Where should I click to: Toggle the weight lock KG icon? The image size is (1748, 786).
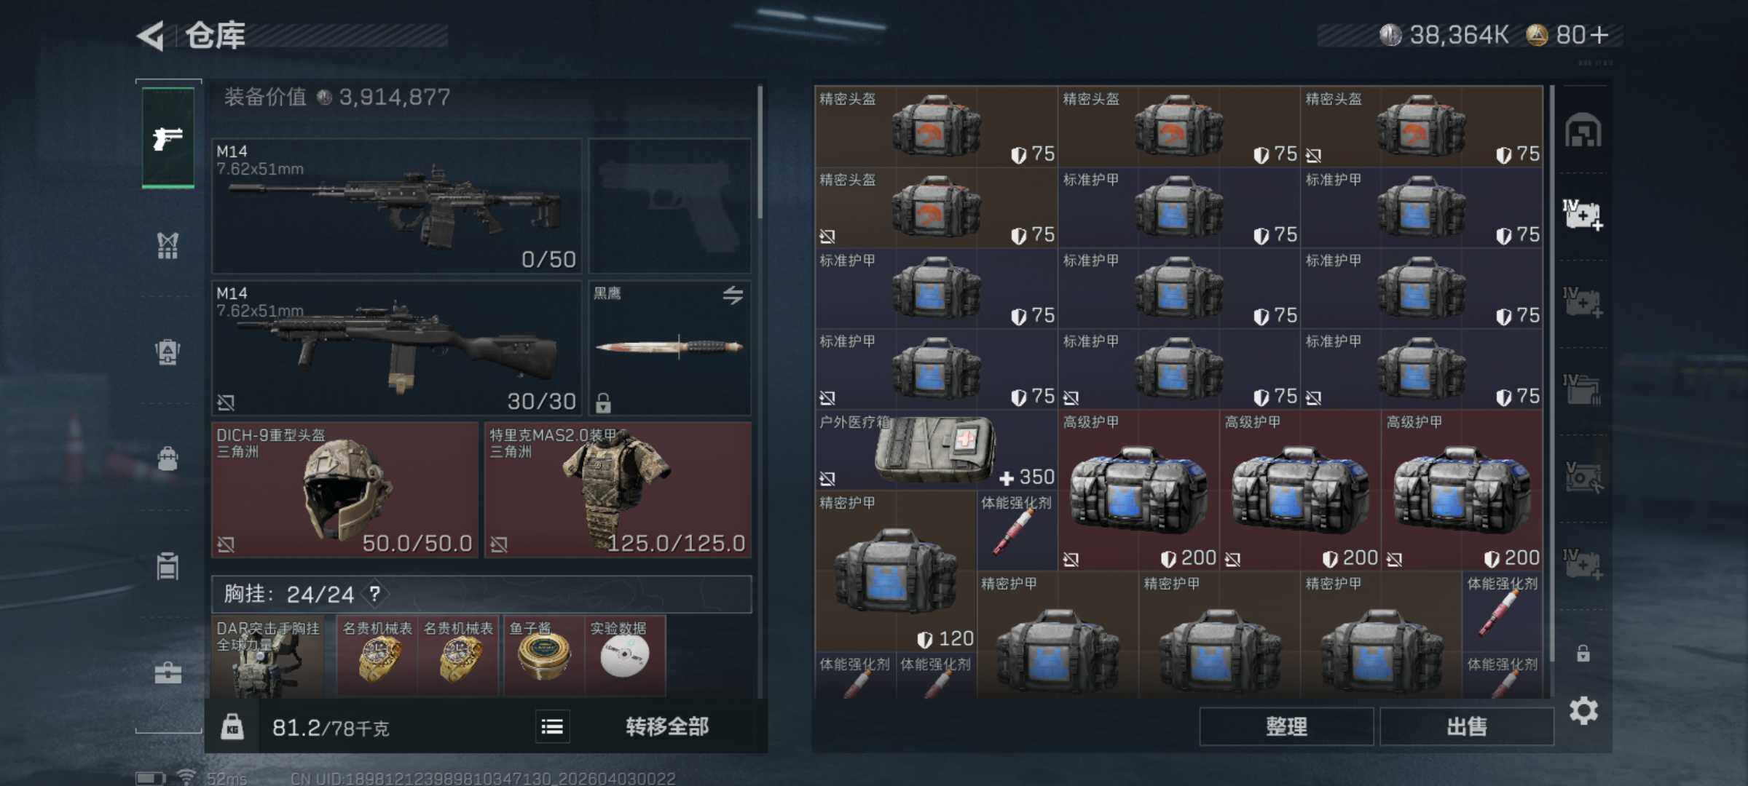(x=232, y=726)
